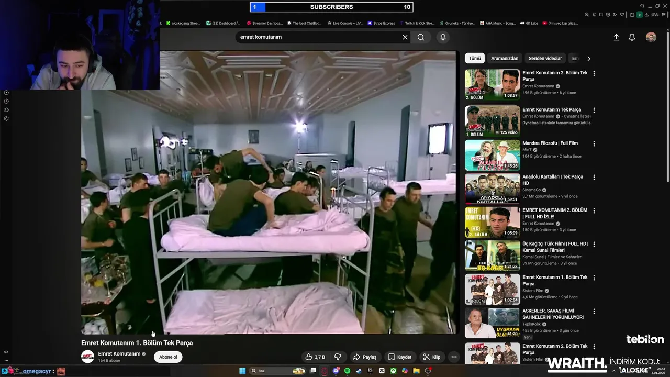Viewport: 670px width, 377px height.
Task: Click the video title below player
Action: point(137,343)
